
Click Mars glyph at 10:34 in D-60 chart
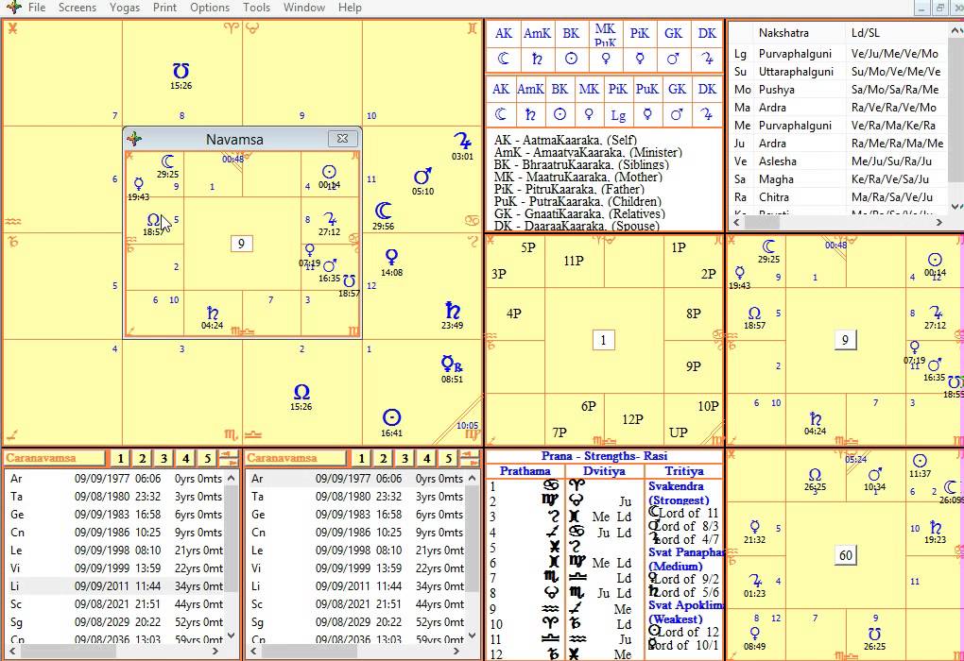coord(874,474)
